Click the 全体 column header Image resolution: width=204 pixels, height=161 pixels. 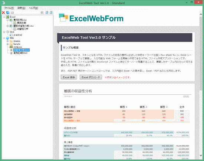point(182,107)
